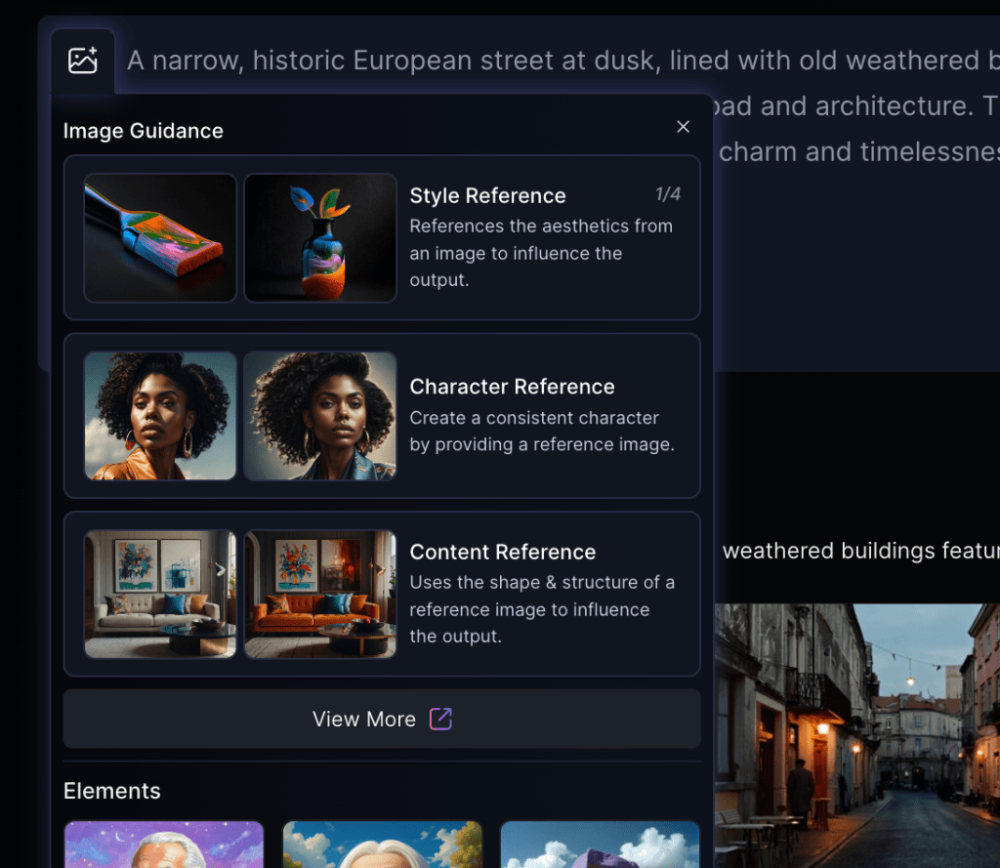This screenshot has width=1000, height=868.
Task: Choose the character portrait with denim jacket
Action: (x=320, y=416)
